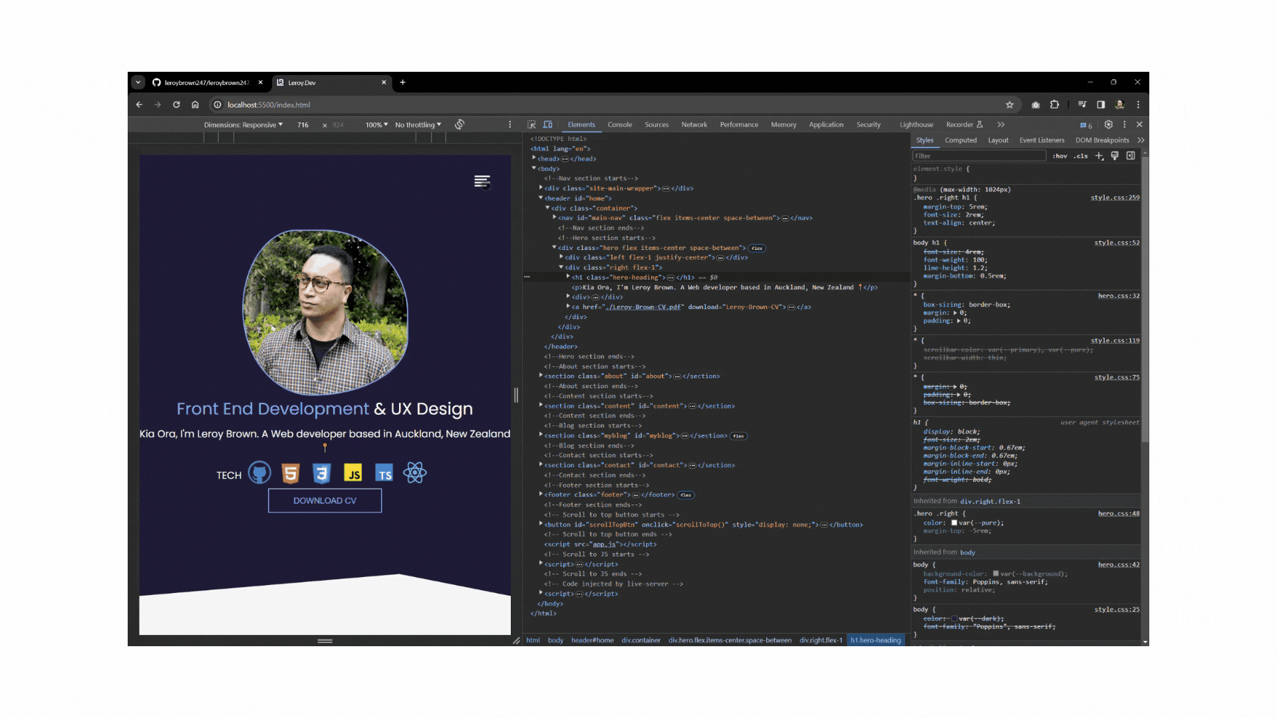Open the app.js script source link
This screenshot has width=1277, height=718.
[x=603, y=544]
